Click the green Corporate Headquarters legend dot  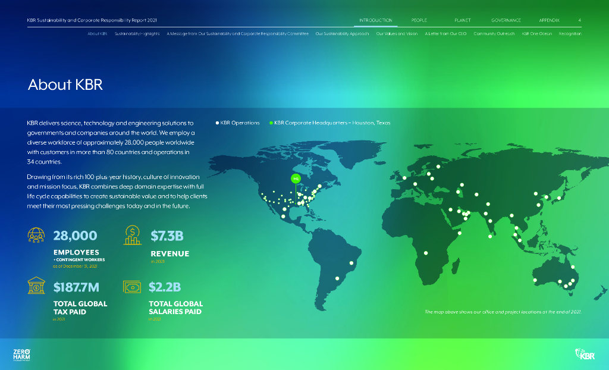click(271, 123)
